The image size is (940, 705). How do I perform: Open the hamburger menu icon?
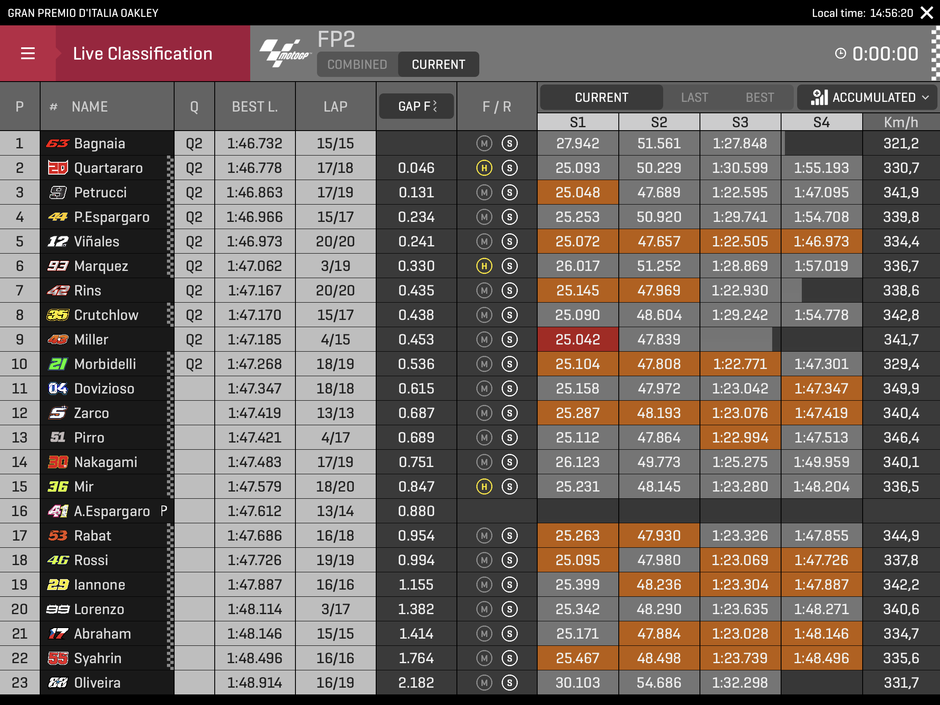pos(27,54)
